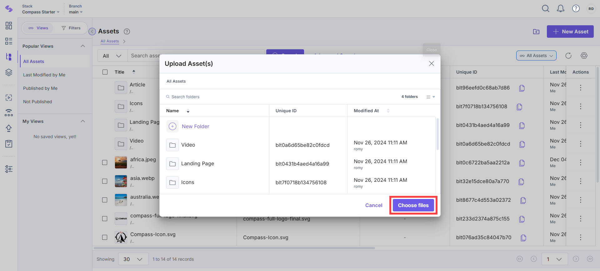
Task: Switch to the Views tab
Action: 38,28
